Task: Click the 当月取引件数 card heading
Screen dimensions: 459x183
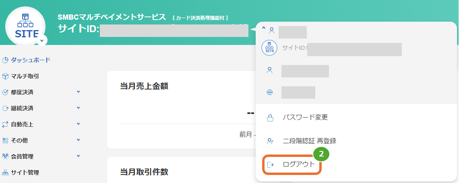Action: (x=144, y=172)
